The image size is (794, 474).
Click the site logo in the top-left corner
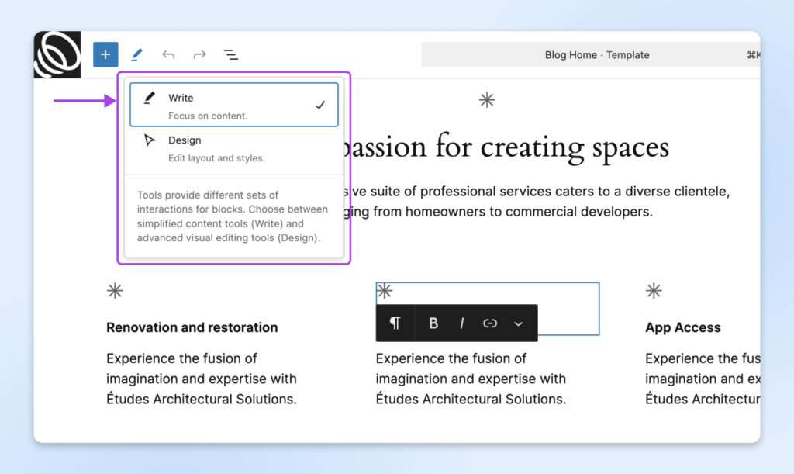(x=57, y=54)
